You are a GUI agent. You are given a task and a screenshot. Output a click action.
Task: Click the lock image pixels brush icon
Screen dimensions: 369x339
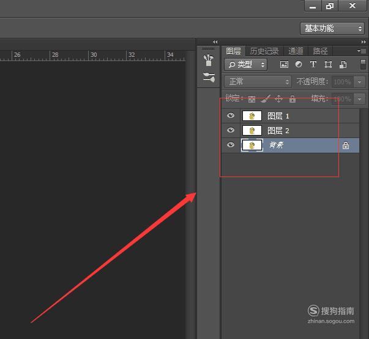[266, 99]
